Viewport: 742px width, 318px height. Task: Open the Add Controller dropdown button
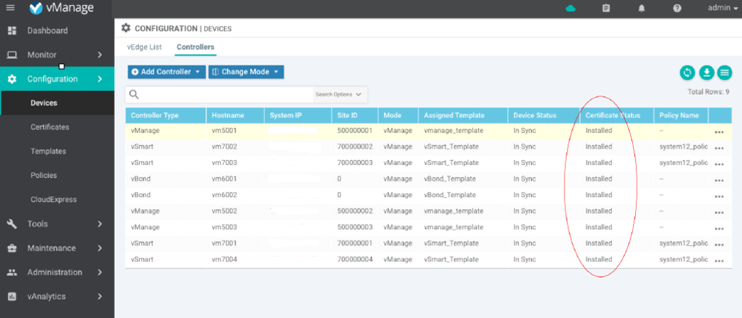(x=167, y=72)
